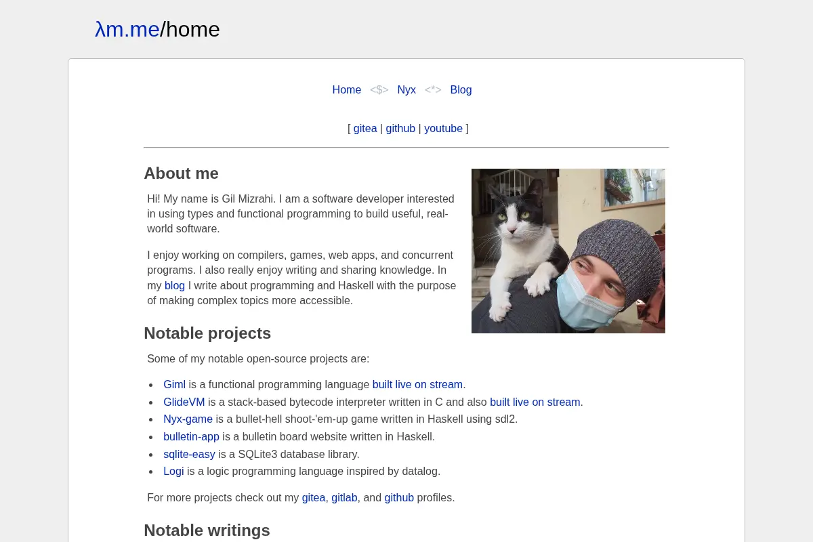
Task: Open the GlideVM project link
Action: [x=184, y=402]
